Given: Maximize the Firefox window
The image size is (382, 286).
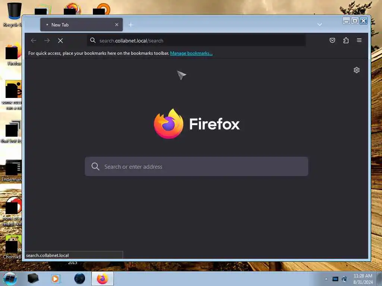Looking at the screenshot, I should point(355,21).
